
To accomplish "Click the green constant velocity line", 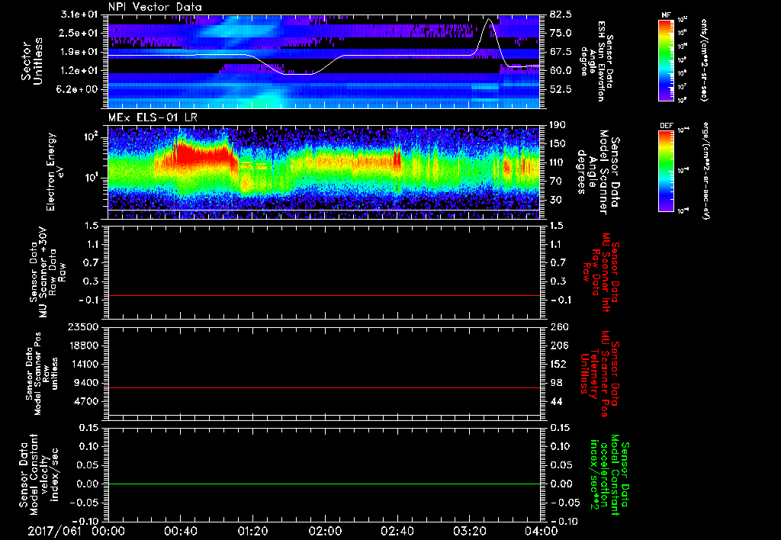I will pos(324,484).
